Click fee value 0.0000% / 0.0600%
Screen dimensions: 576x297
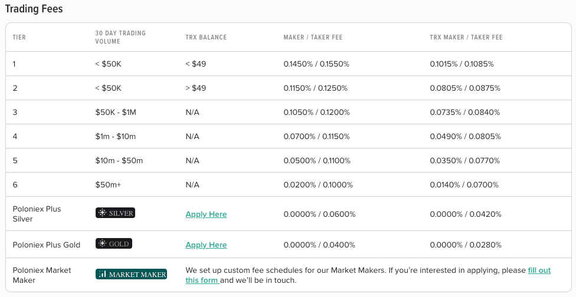click(320, 214)
